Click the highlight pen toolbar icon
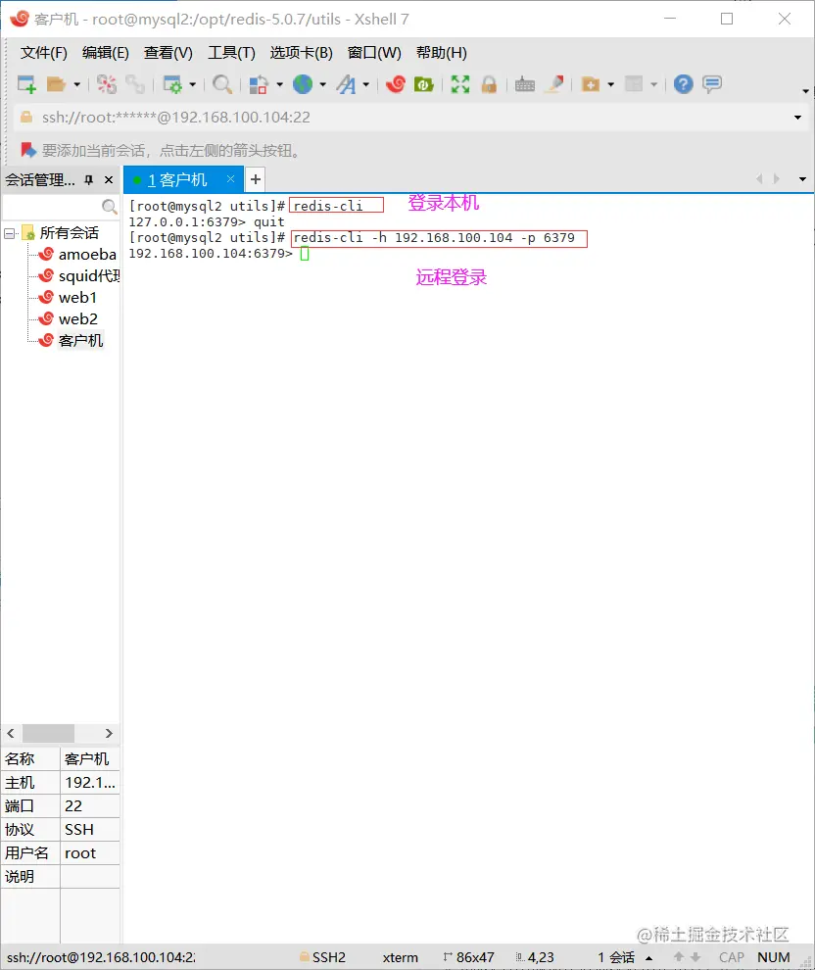 (554, 84)
